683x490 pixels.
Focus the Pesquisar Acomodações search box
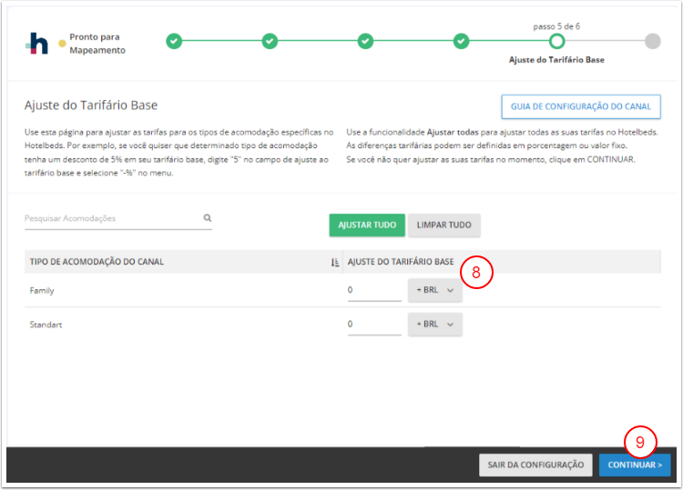pyautogui.click(x=109, y=218)
